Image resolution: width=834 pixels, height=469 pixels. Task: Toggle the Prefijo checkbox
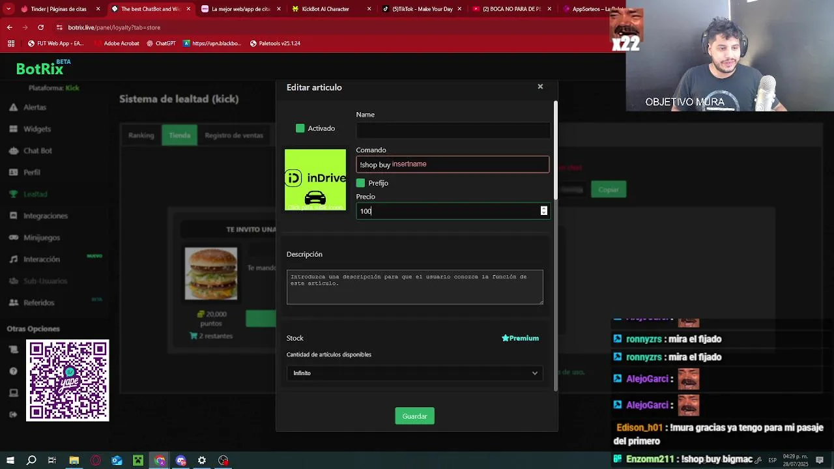(x=360, y=183)
